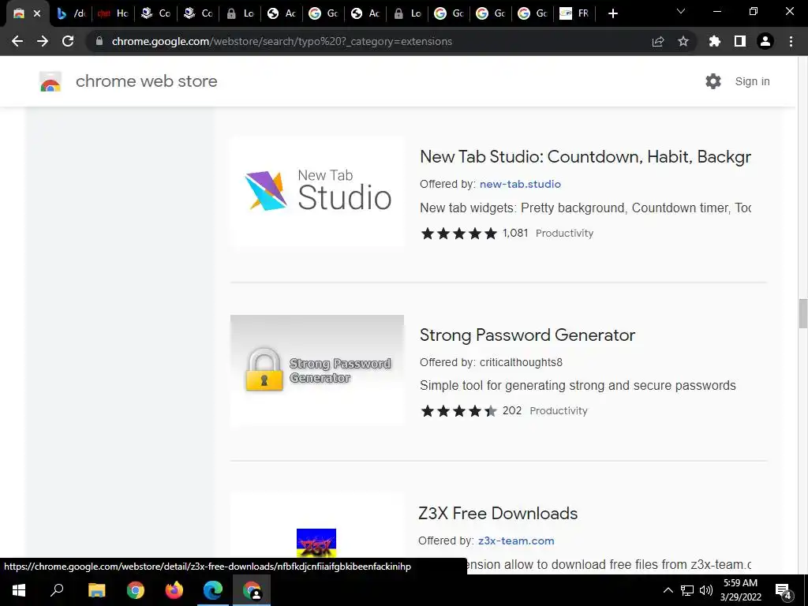Viewport: 808px width, 606px height.
Task: Click the address bar URL
Action: [x=282, y=41]
